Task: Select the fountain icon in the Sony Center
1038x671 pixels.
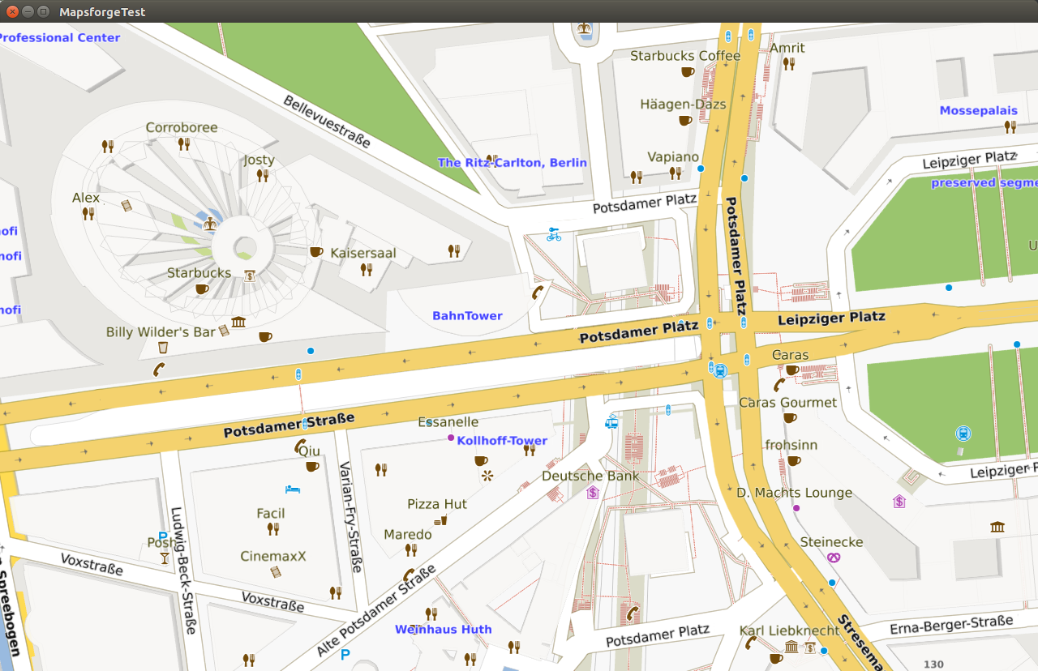Action: coord(210,222)
